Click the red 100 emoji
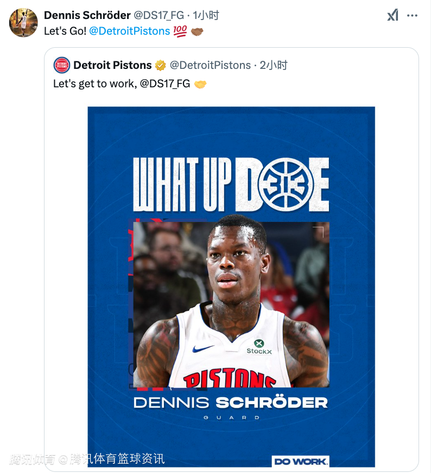431x473 pixels. click(x=180, y=31)
